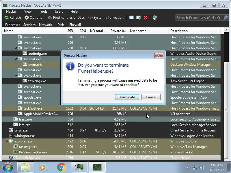Switch to the Network tab
Screen dimensions: 231x173
[x=45, y=25]
